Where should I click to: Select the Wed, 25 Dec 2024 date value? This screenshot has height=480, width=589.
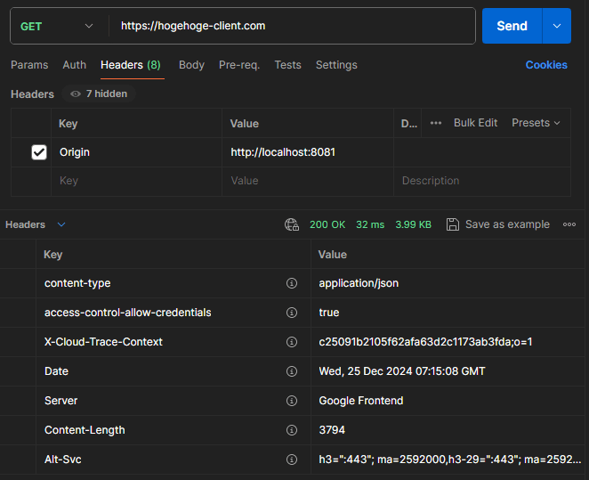(402, 371)
